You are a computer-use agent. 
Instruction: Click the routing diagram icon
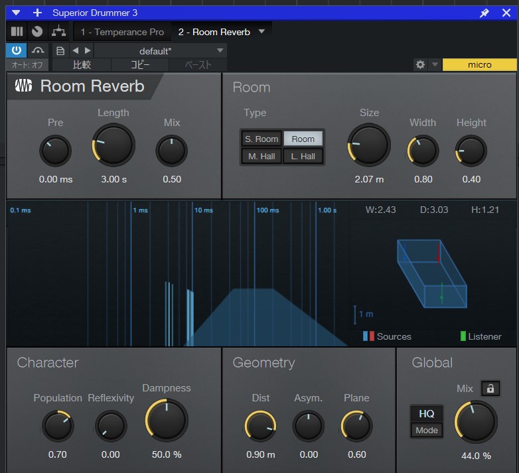(58, 31)
